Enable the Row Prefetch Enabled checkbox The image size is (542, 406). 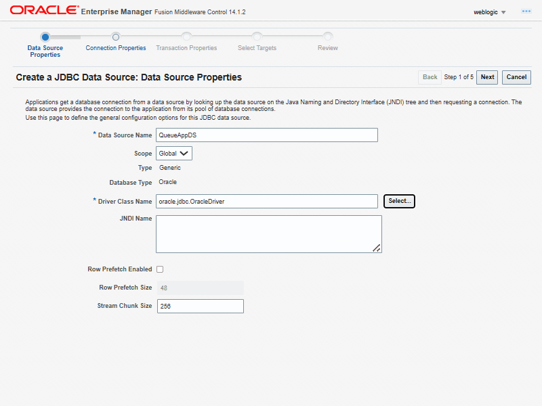tap(160, 269)
